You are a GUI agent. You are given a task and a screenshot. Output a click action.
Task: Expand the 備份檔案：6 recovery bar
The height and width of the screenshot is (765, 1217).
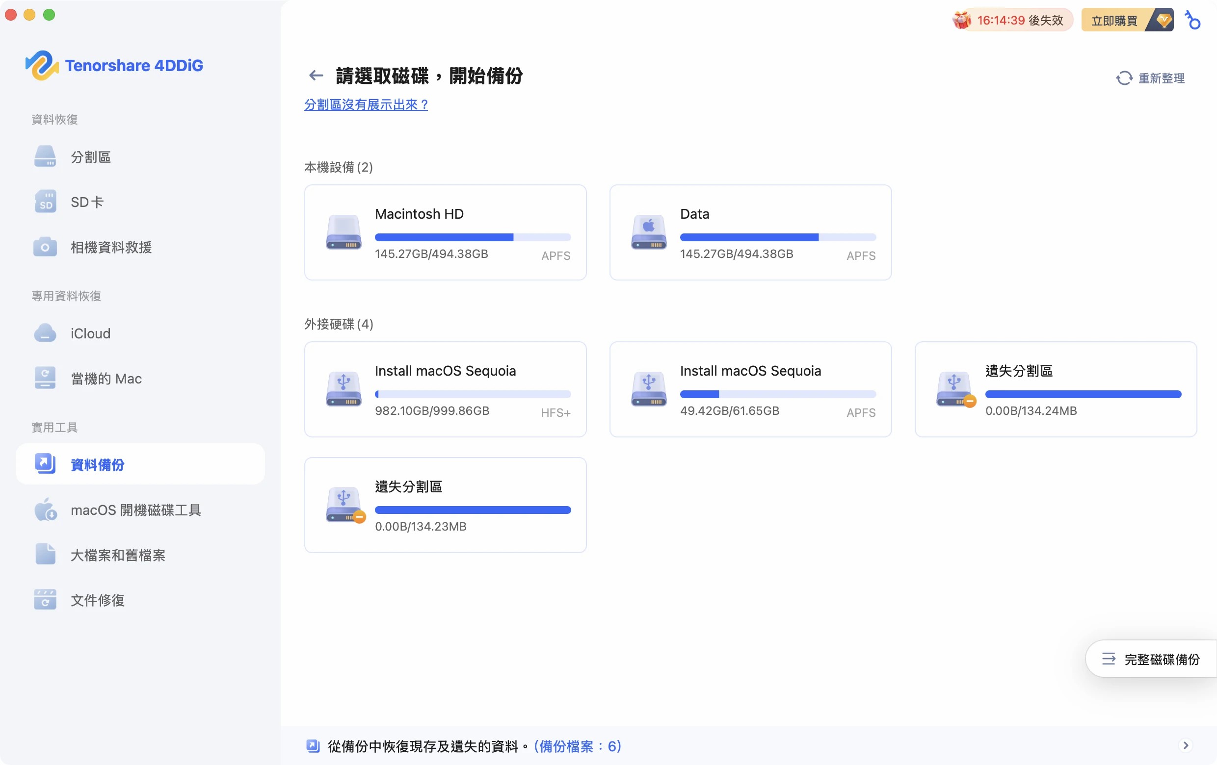(x=1185, y=745)
